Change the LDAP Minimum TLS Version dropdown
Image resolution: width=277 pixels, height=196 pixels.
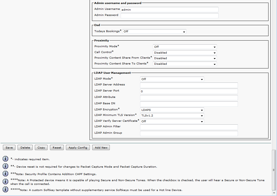tap(172, 116)
